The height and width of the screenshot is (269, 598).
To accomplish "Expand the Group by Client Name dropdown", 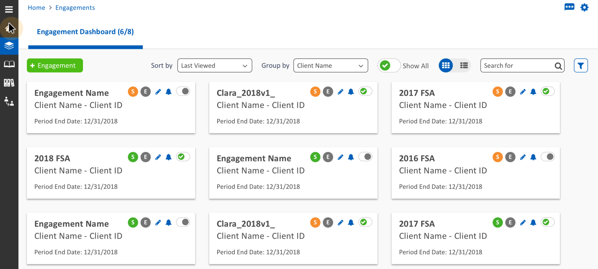I will 330,66.
